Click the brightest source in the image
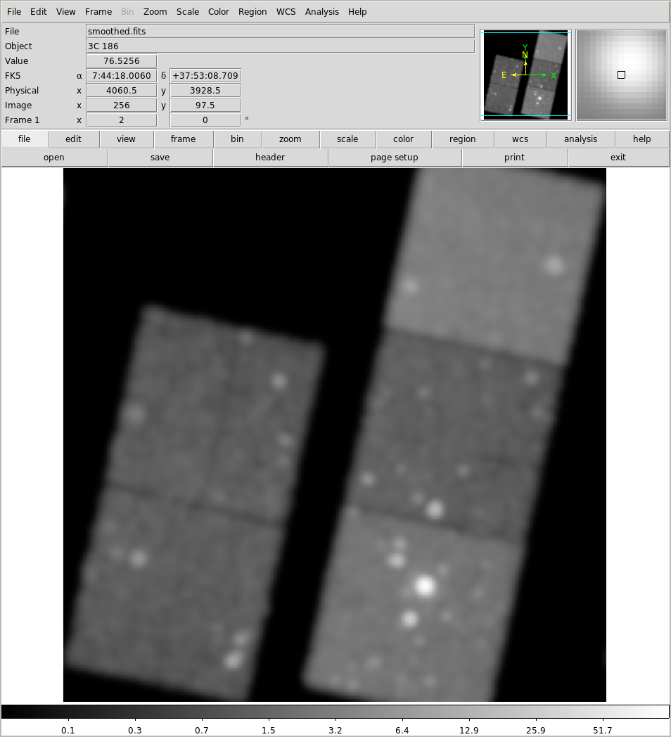The width and height of the screenshot is (671, 737). pos(424,585)
